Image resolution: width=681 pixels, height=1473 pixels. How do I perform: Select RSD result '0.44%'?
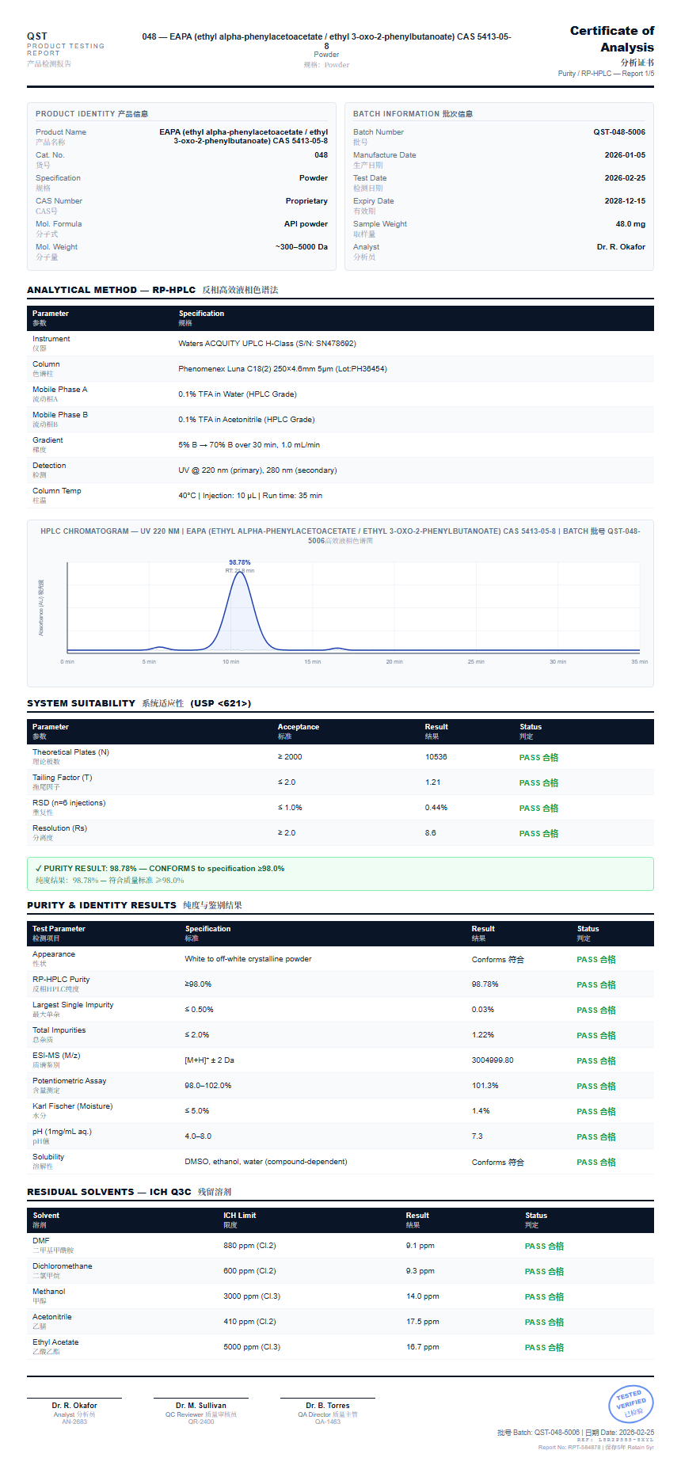coord(436,808)
